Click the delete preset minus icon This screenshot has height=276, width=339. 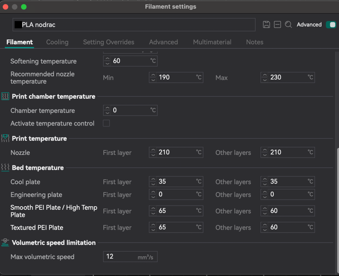(277, 25)
